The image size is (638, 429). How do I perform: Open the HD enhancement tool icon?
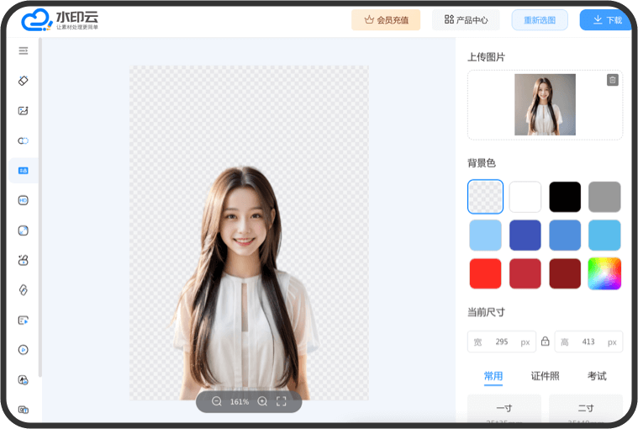tap(24, 200)
